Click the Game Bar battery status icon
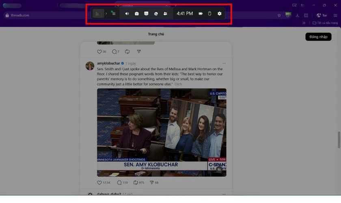 [x=201, y=13]
